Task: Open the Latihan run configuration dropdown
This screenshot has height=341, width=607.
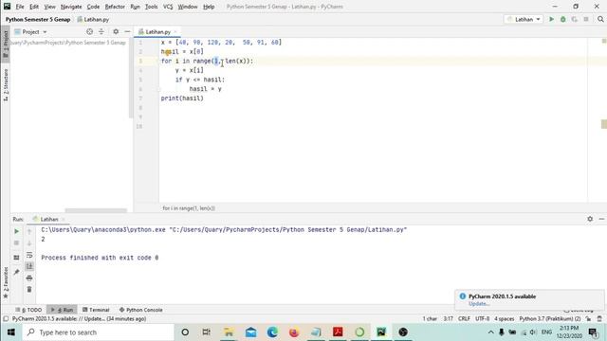Action: (x=524, y=19)
